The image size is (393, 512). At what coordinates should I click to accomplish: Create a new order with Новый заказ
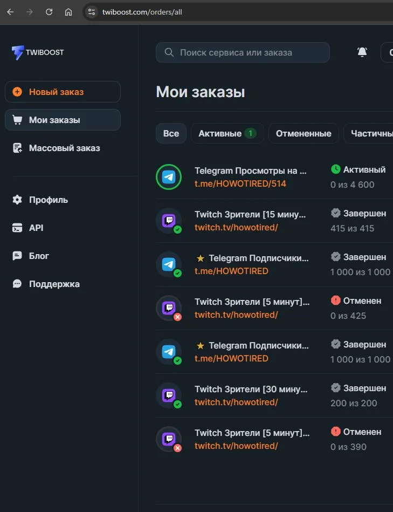click(63, 92)
